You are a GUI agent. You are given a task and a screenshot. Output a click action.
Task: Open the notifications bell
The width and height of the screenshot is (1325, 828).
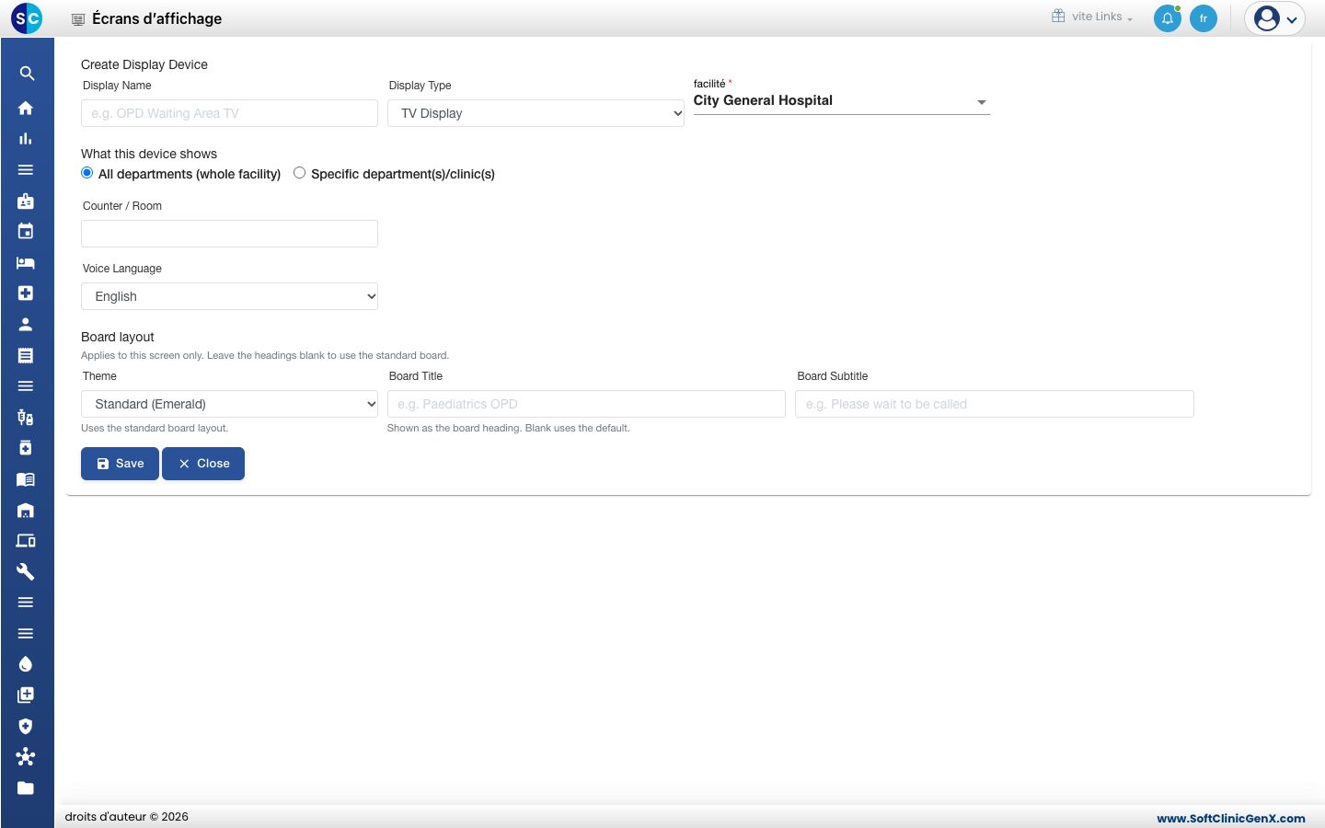[1168, 18]
